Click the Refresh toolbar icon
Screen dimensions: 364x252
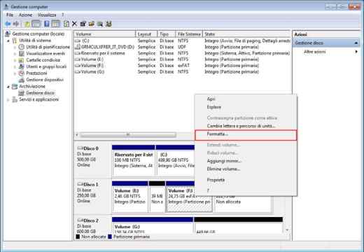pyautogui.click(x=66, y=24)
